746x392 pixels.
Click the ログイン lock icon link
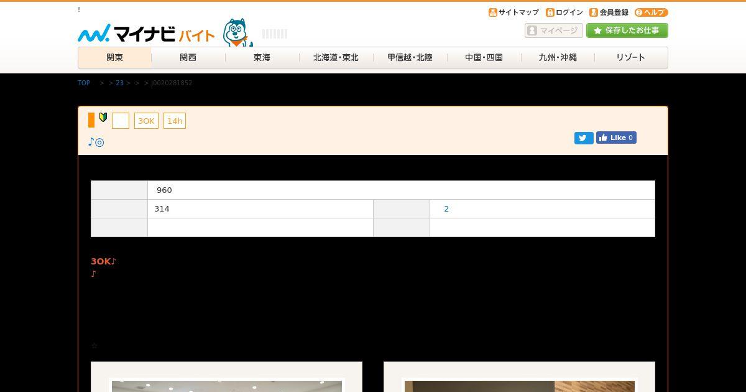[564, 12]
